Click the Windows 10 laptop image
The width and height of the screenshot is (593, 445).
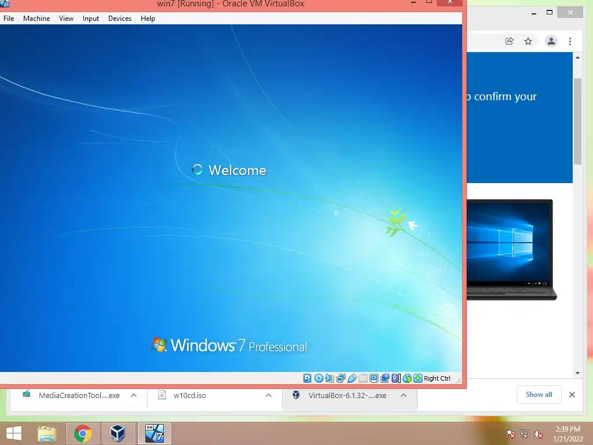(x=511, y=250)
